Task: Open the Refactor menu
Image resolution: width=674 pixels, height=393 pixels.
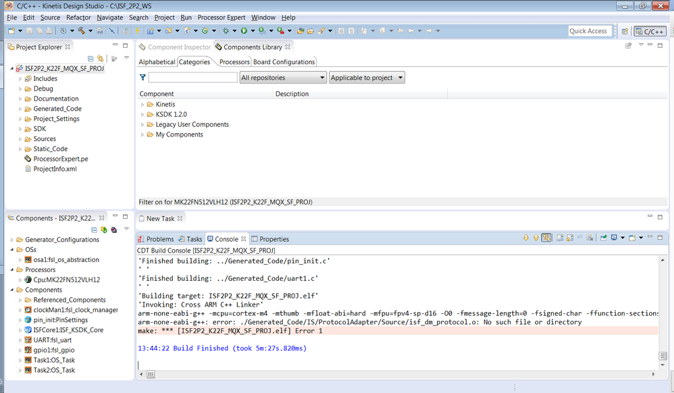Action: 78,18
